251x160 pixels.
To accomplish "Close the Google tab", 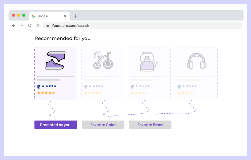I will [x=65, y=16].
